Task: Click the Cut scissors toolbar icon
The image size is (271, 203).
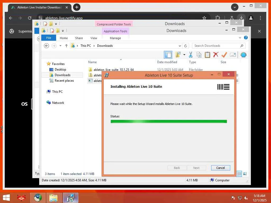Action: pos(191,55)
